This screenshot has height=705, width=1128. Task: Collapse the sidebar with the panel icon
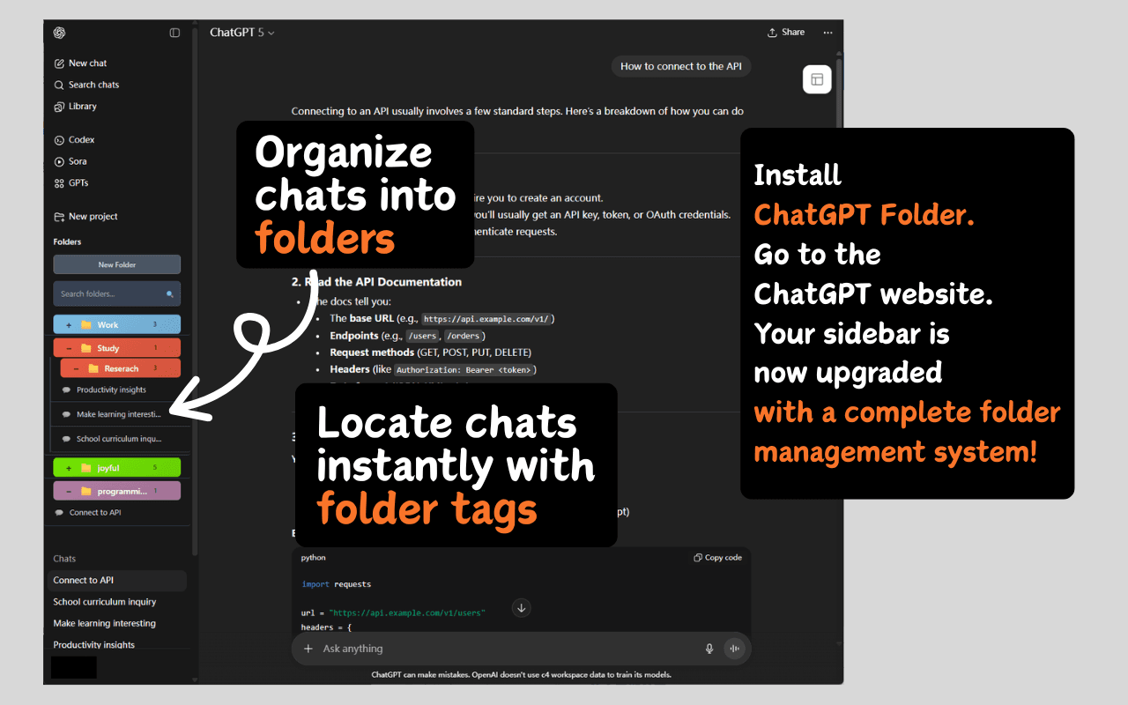tap(174, 32)
